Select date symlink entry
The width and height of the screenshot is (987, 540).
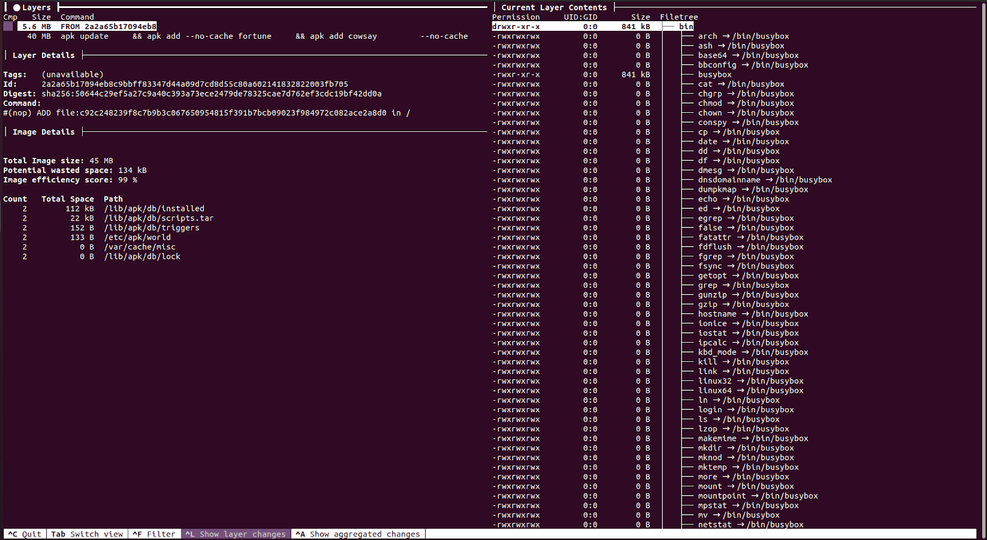point(743,142)
